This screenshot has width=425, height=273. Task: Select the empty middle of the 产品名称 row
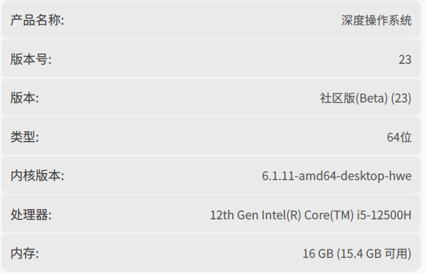pos(199,20)
